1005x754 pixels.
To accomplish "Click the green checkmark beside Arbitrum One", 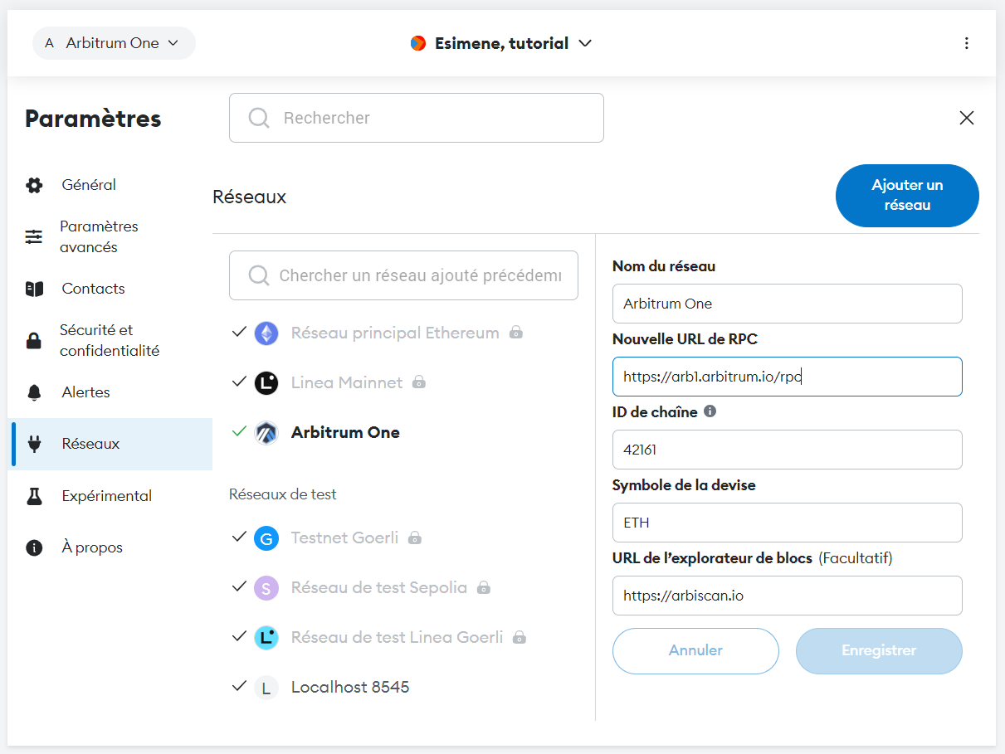I will pyautogui.click(x=240, y=431).
